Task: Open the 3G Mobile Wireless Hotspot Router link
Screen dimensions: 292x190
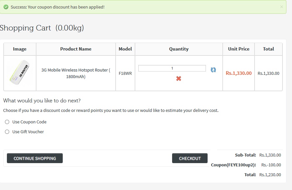Action: tap(76, 73)
